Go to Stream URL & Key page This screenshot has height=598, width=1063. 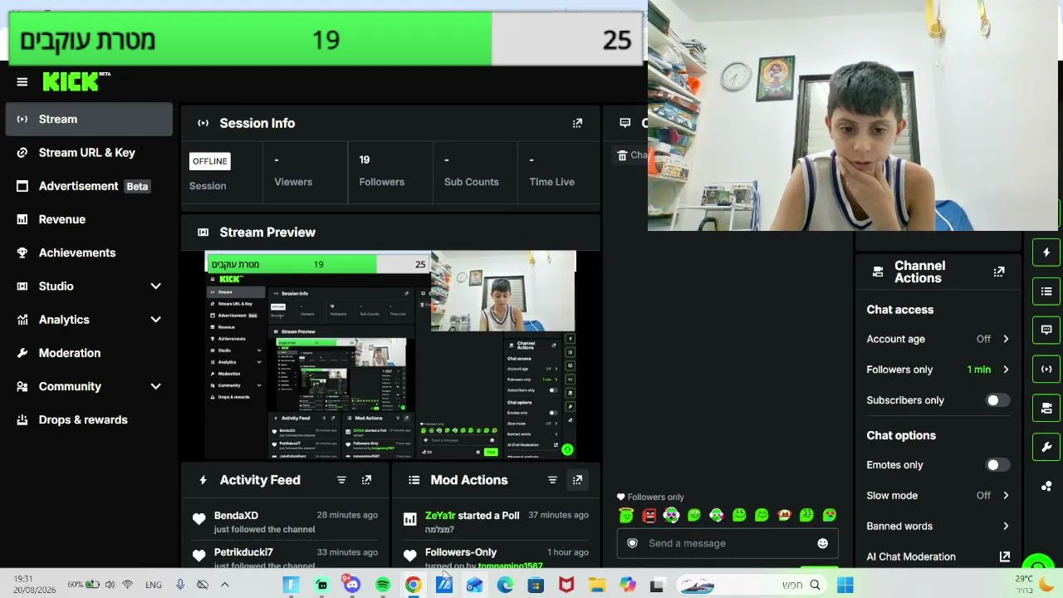coord(89,153)
